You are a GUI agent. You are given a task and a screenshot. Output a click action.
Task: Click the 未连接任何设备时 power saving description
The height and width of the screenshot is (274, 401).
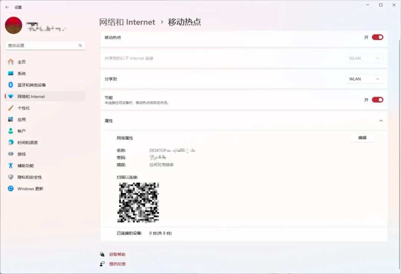click(137, 103)
